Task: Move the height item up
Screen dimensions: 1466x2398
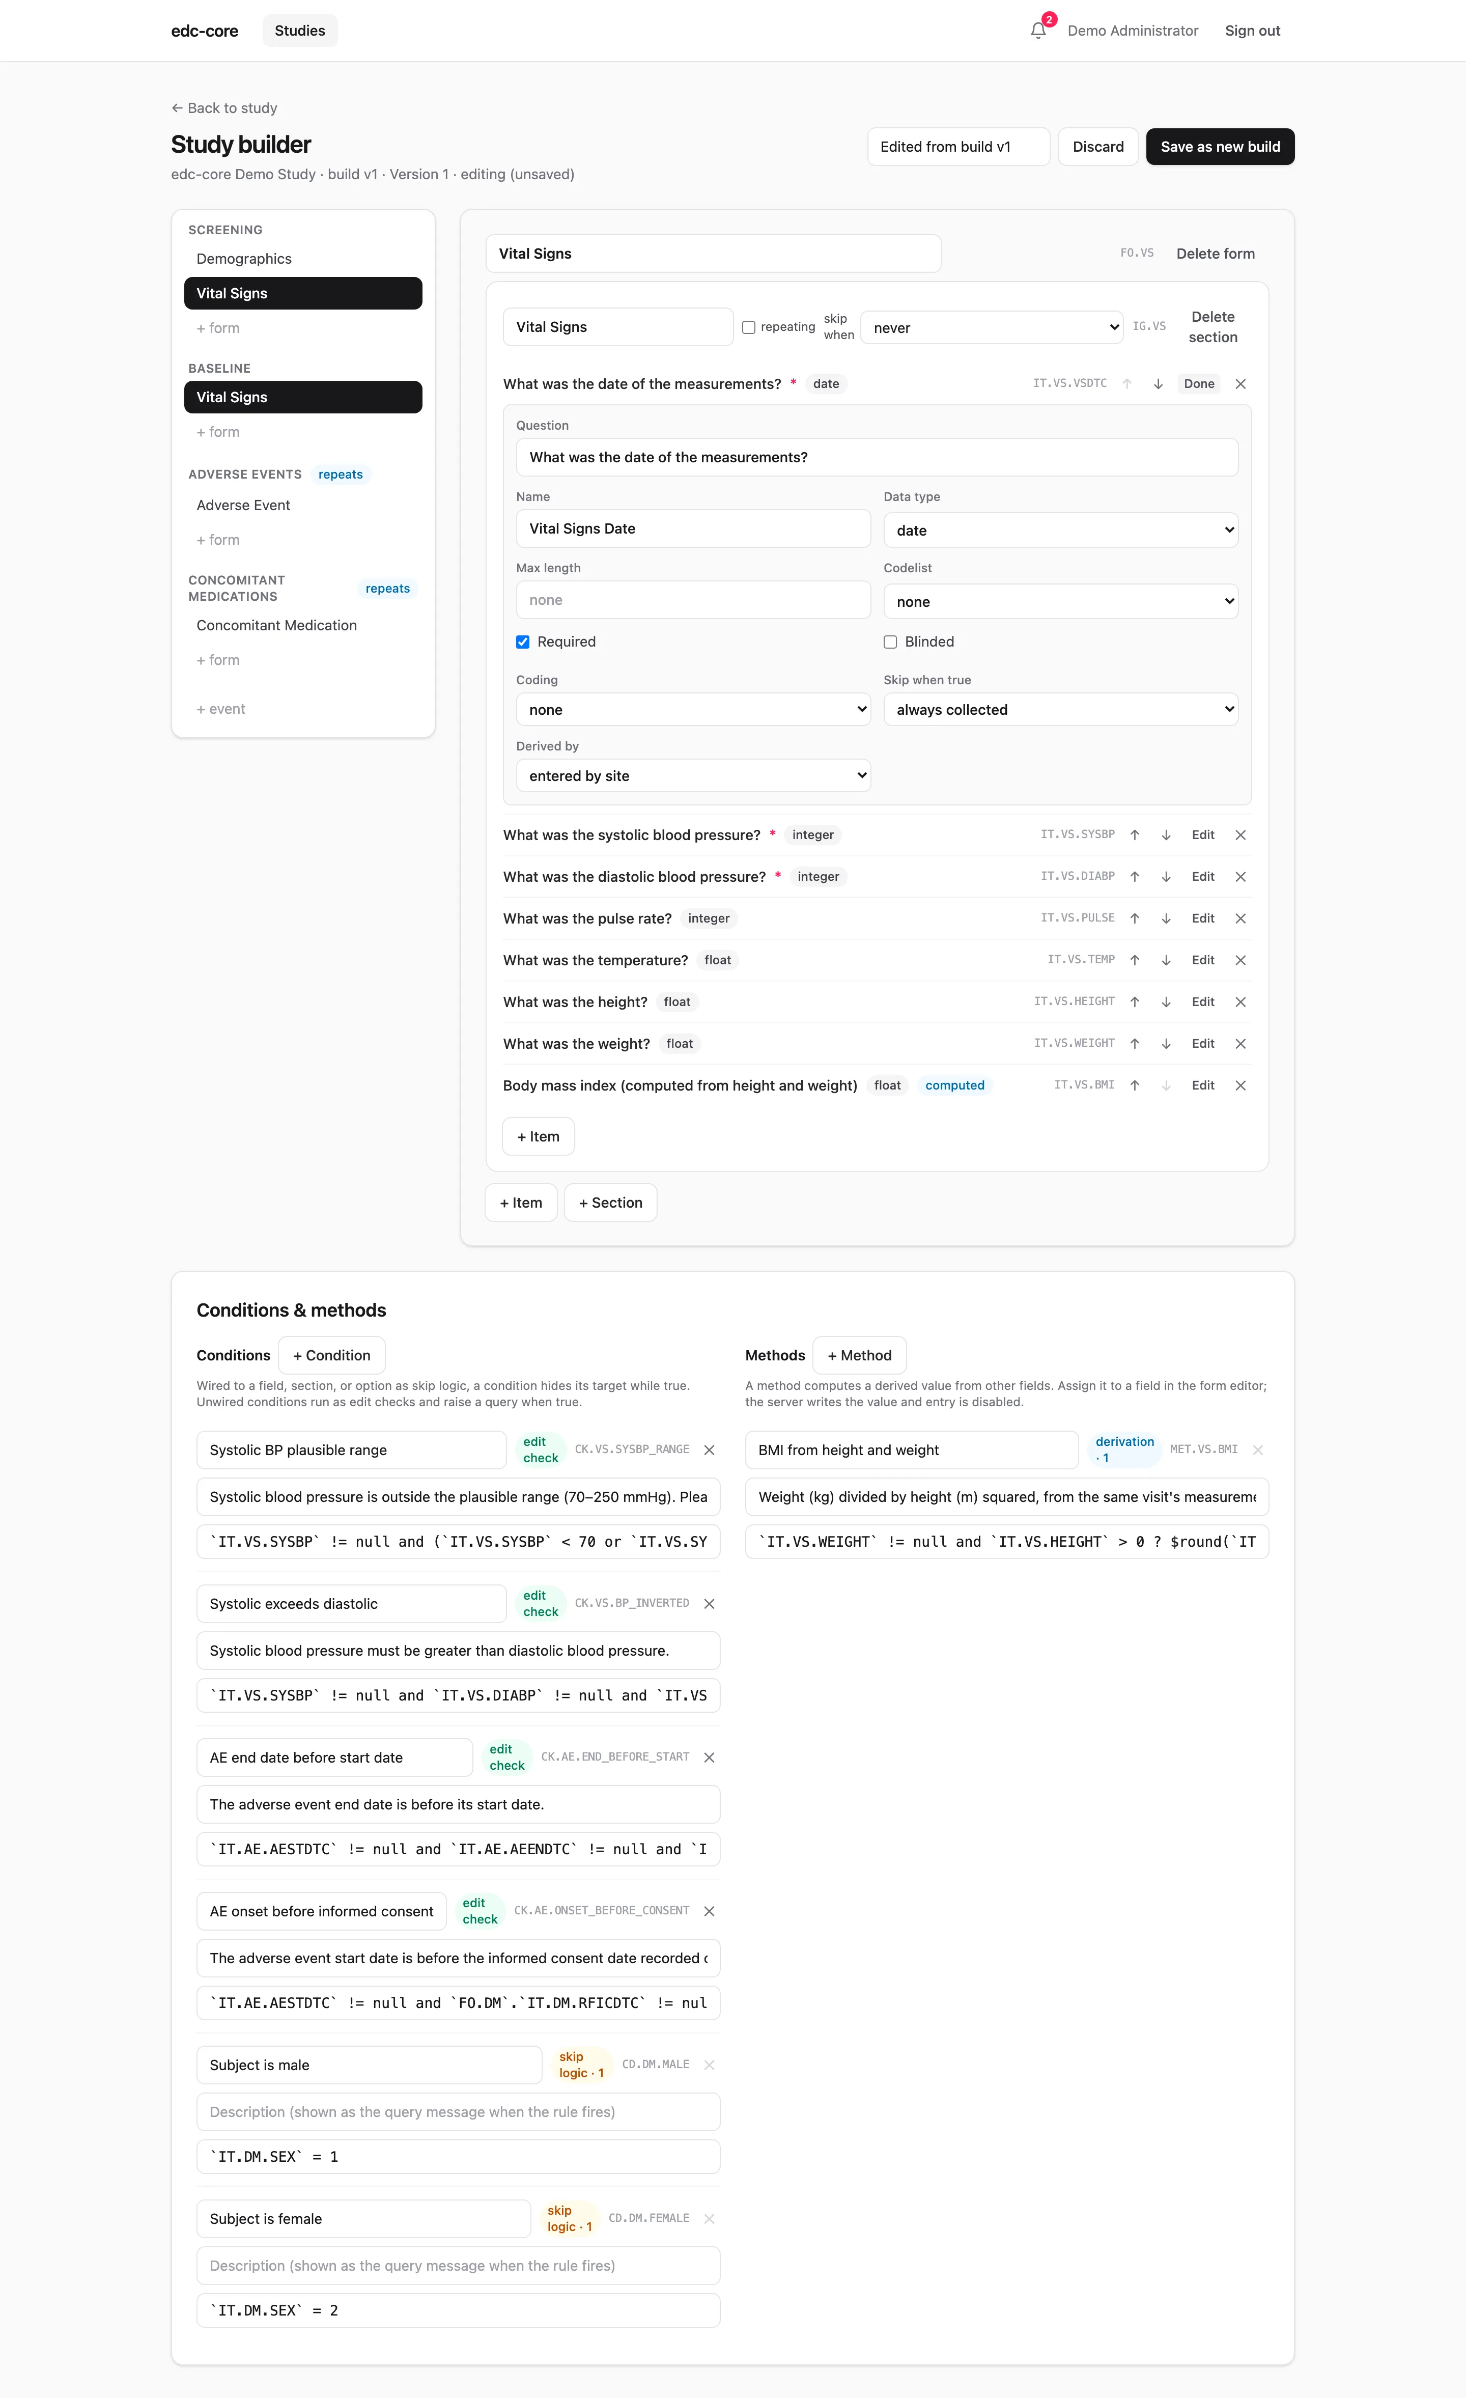Action: [1134, 1002]
